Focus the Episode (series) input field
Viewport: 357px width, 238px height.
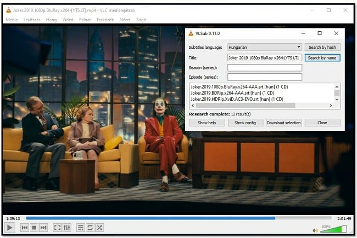(x=265, y=77)
